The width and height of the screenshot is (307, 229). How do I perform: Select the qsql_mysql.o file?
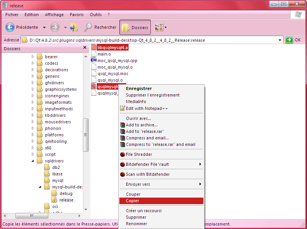110,80
